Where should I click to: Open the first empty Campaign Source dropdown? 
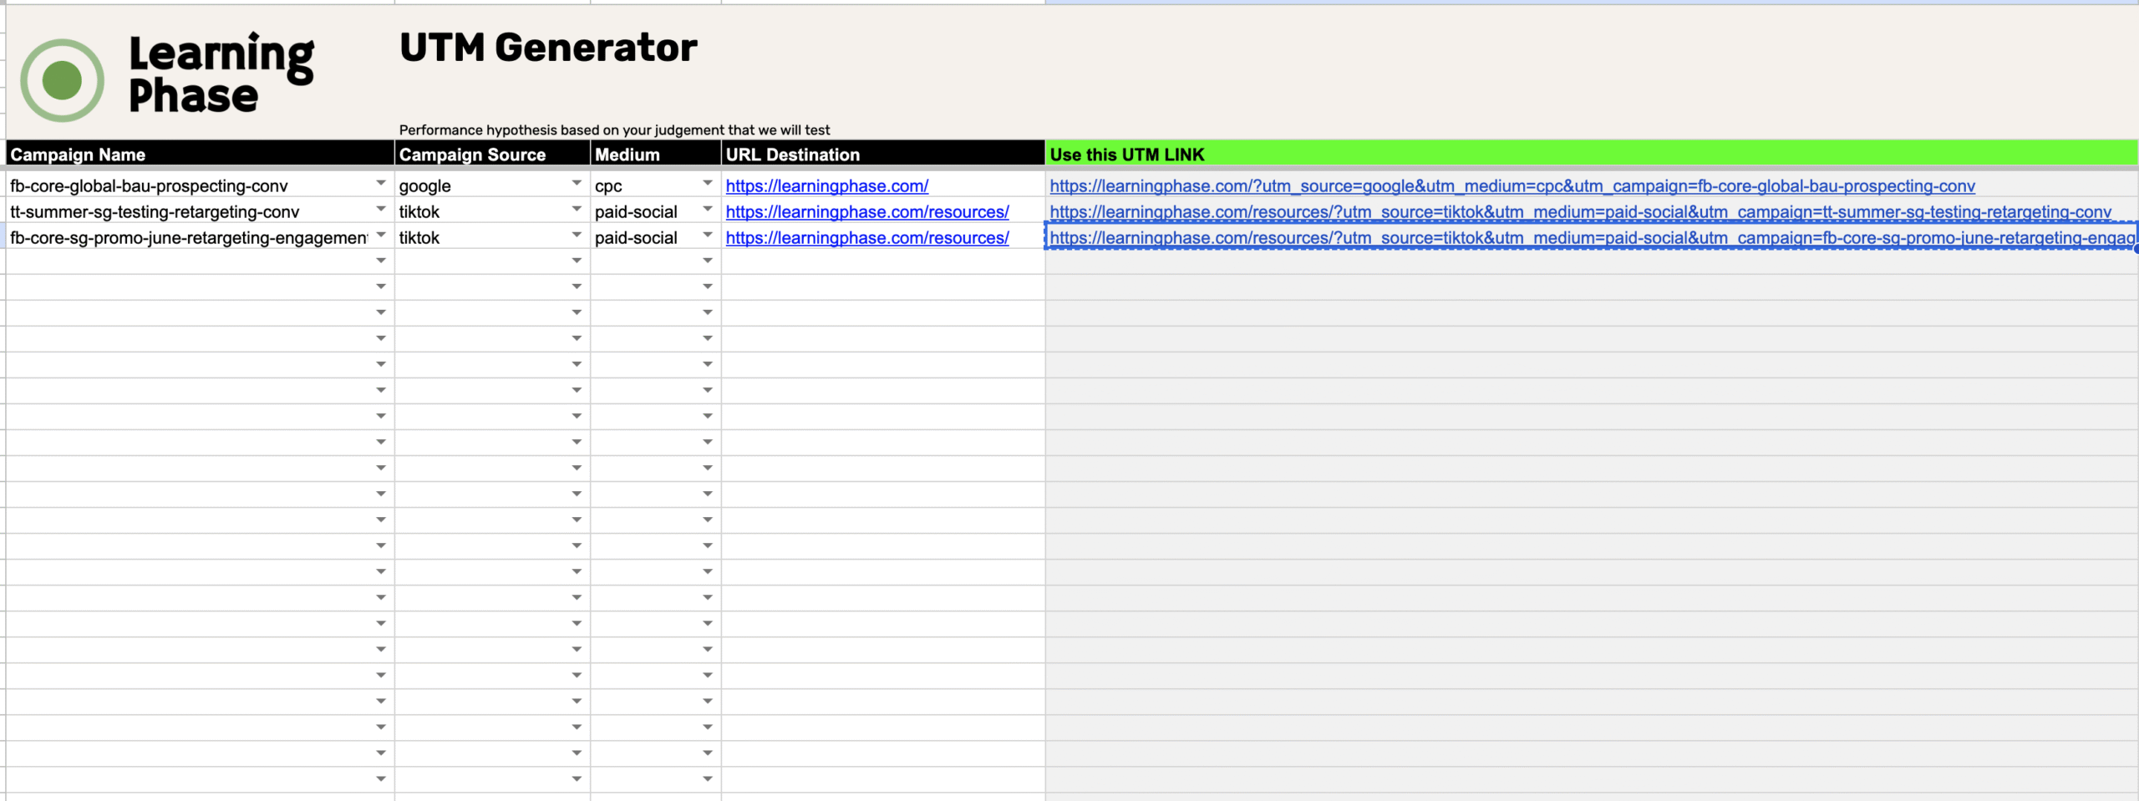(577, 261)
